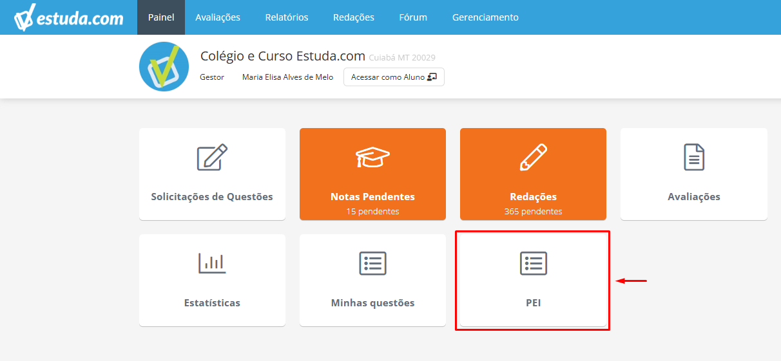Click the Colégio e Curso Estuda.com title
Image resolution: width=781 pixels, height=361 pixels.
pos(283,56)
